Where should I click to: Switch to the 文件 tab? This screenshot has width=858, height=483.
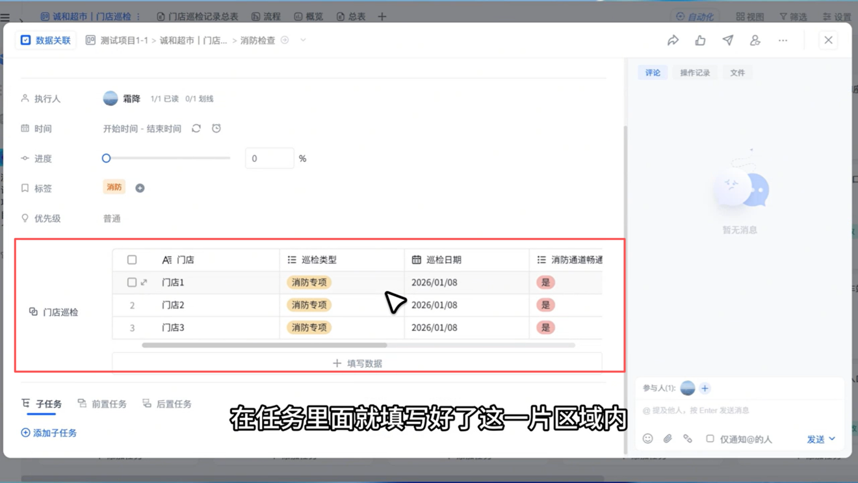[x=737, y=73]
